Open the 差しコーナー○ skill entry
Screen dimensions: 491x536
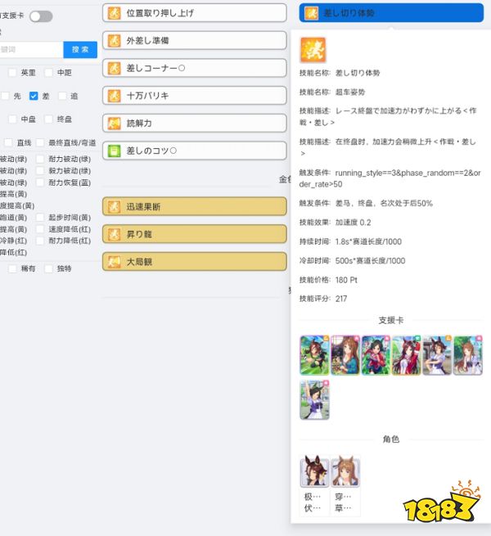194,68
